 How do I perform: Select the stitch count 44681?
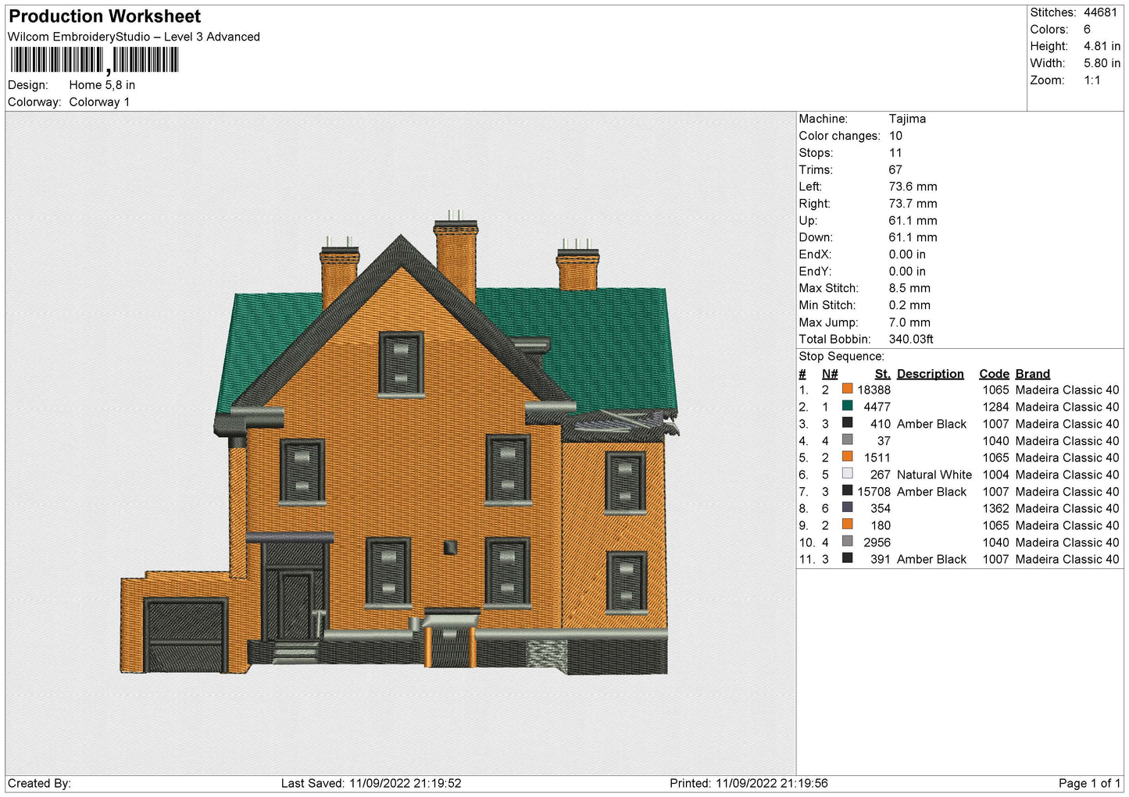point(1100,12)
